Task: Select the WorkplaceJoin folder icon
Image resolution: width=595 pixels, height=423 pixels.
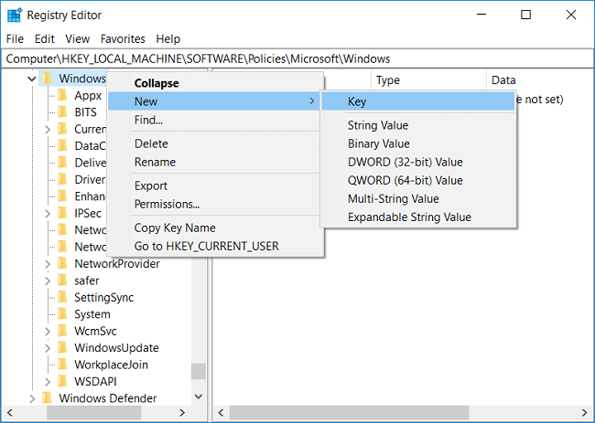Action: tap(61, 365)
